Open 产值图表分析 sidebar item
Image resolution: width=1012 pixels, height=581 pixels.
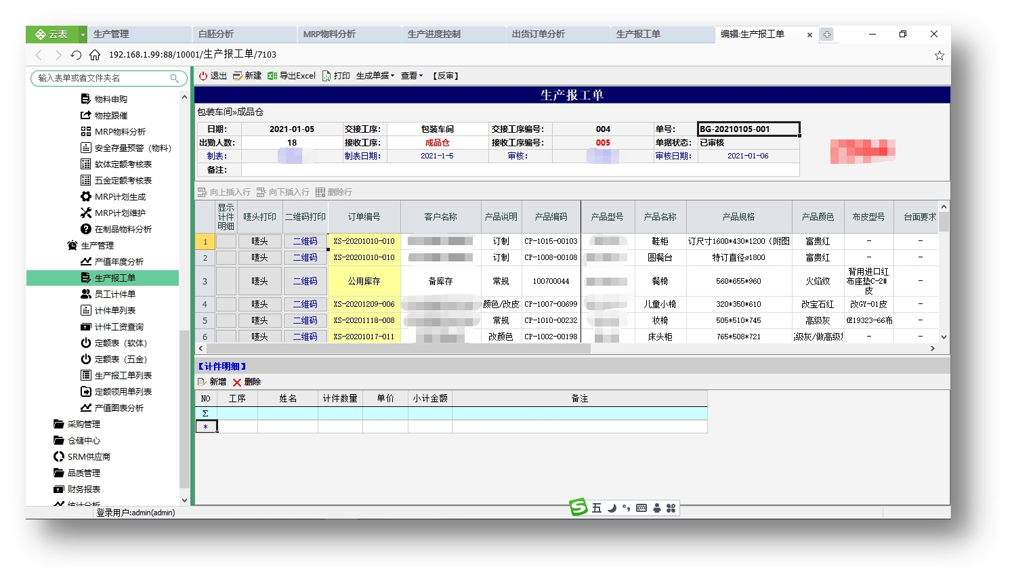coord(112,408)
